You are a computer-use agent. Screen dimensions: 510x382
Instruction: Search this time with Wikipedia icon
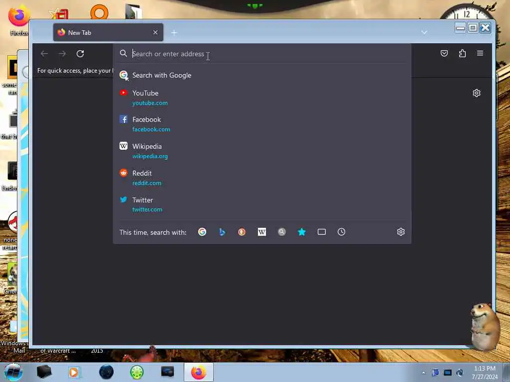[x=262, y=232]
